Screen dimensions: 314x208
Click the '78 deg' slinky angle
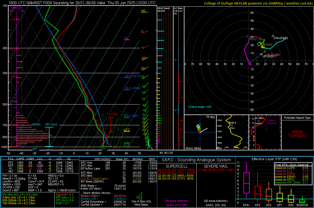pyautogui.click(x=210, y=117)
